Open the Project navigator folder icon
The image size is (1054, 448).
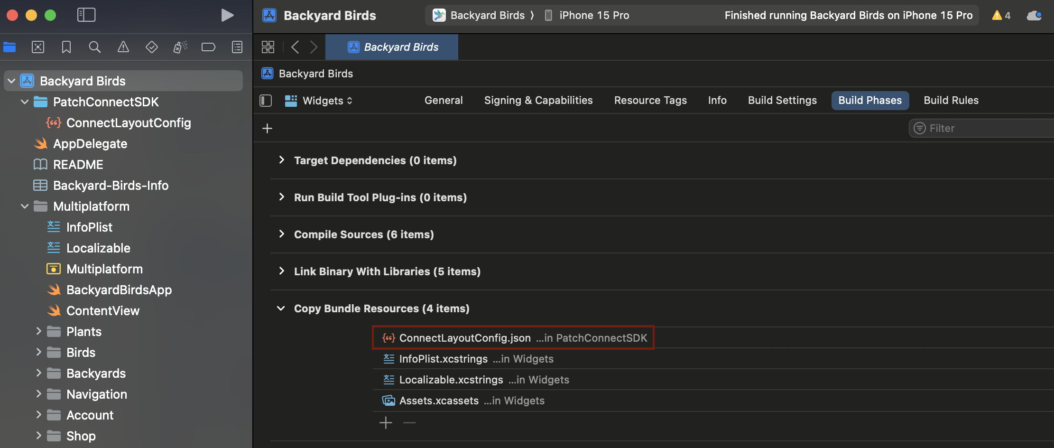tap(9, 47)
